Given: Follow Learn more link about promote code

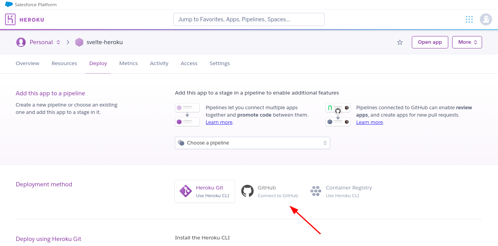Looking at the screenshot, I should [219, 122].
